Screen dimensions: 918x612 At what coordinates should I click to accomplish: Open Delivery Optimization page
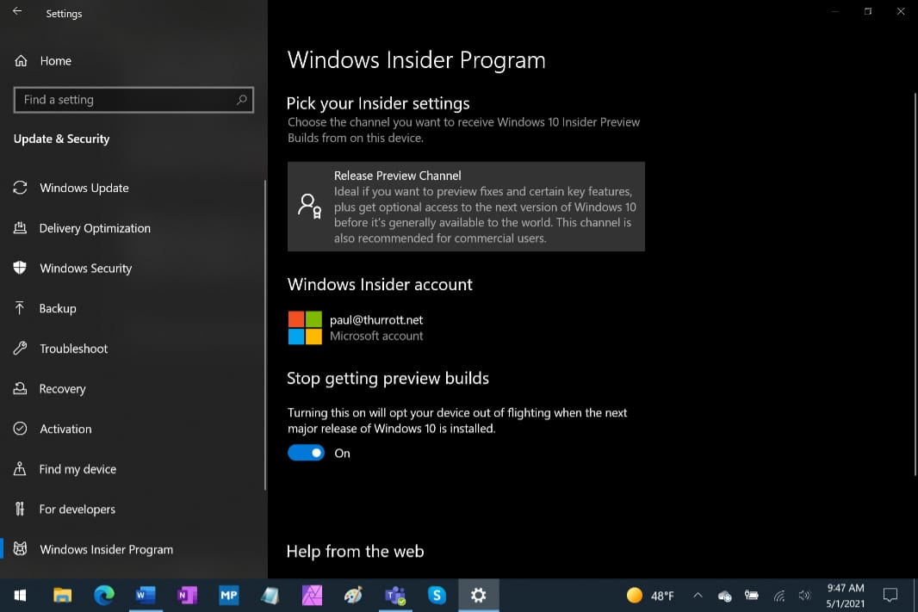(x=95, y=228)
